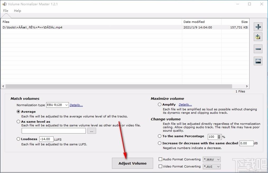Click the add file plus icon

(258, 27)
